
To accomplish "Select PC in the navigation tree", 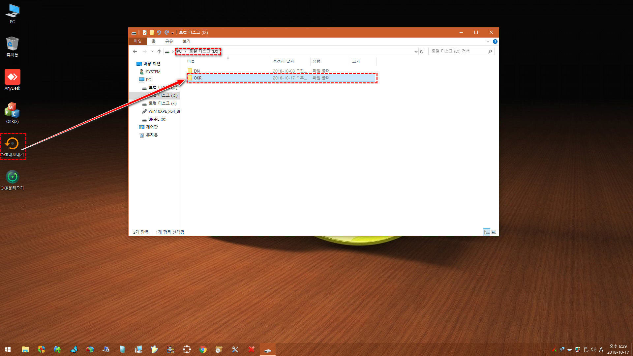I will [145, 79].
